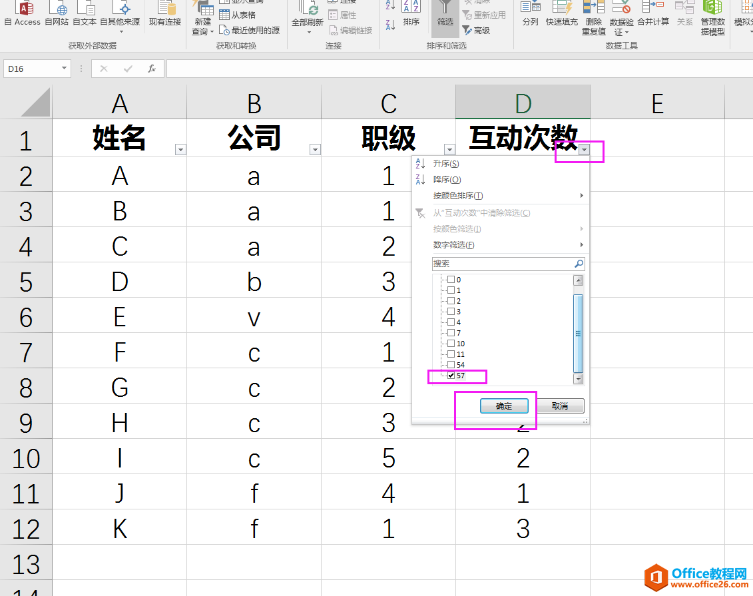Click Flash Fill (快速填充)
Screen dimensions: 753x596
[562, 13]
